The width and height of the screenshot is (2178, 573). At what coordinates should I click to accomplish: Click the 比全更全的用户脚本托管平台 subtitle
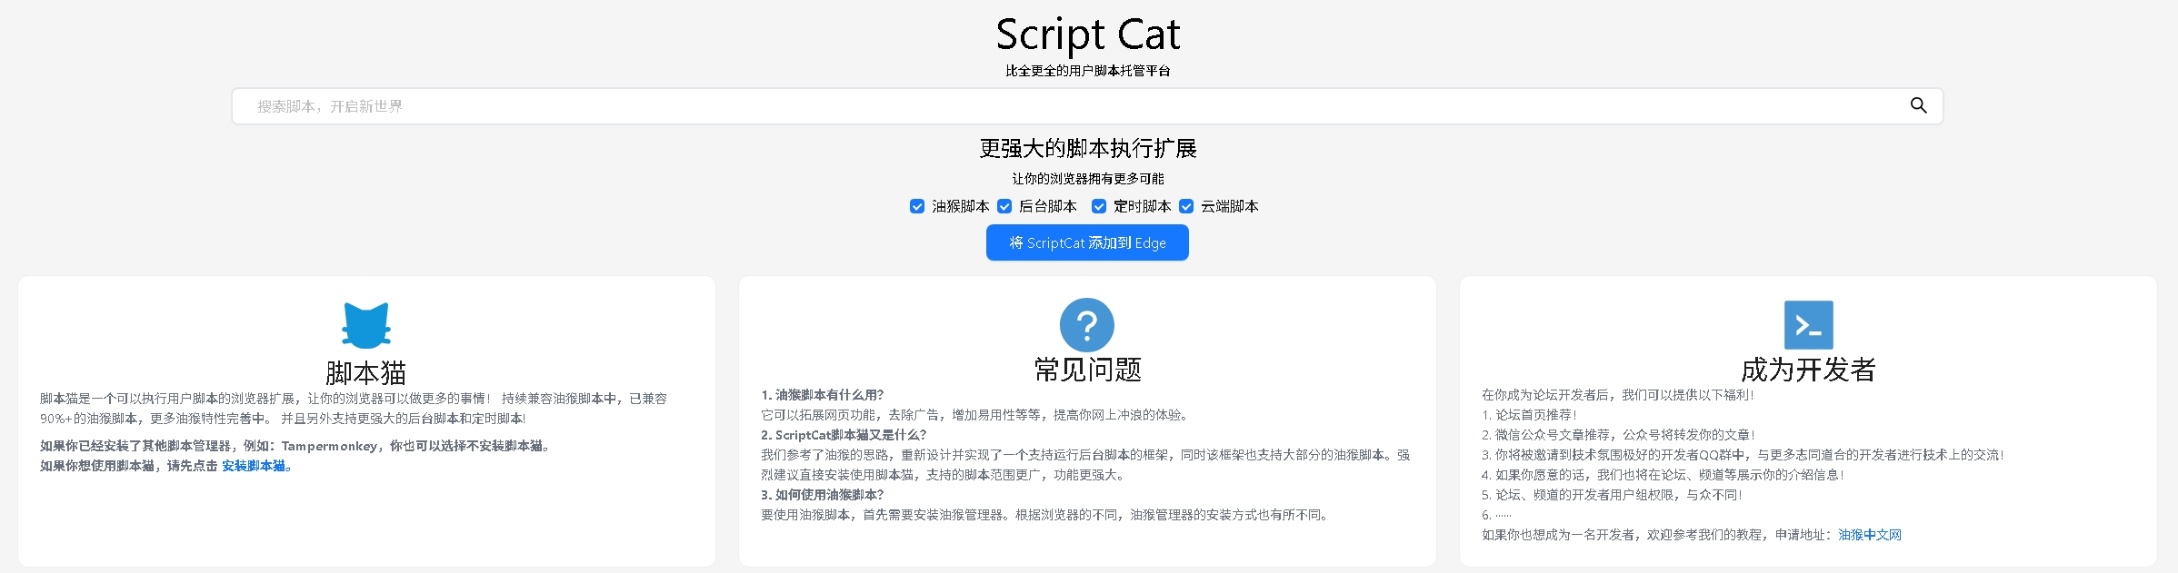coord(1087,71)
